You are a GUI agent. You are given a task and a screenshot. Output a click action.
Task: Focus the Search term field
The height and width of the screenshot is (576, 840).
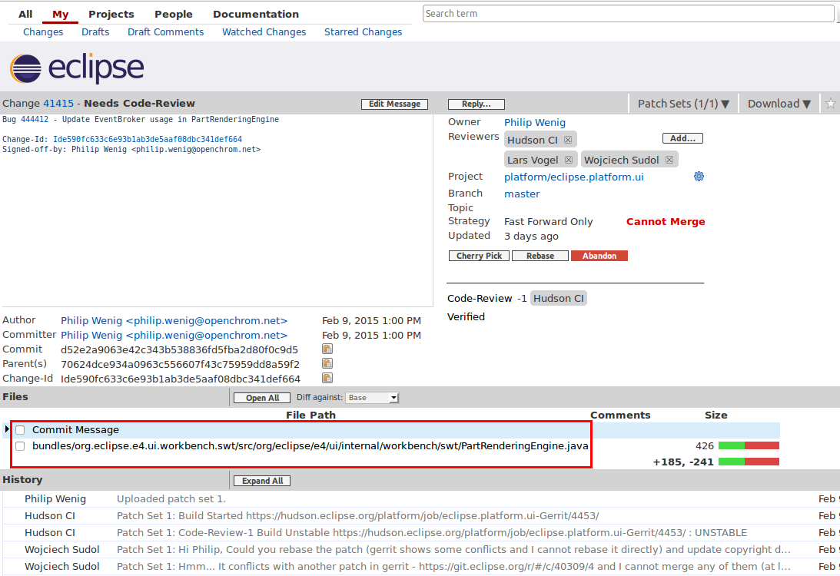(628, 14)
